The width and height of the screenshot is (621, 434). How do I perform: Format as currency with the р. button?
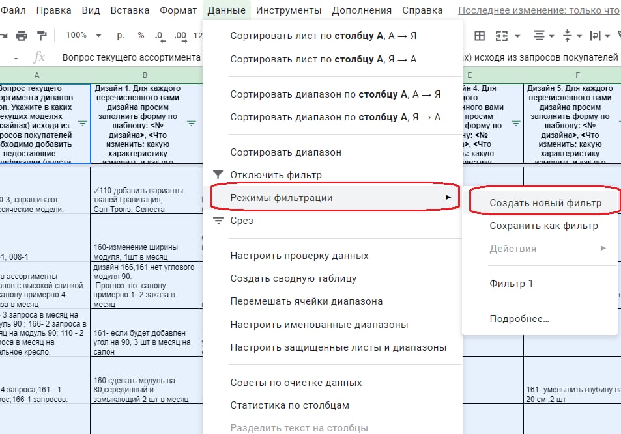121,36
